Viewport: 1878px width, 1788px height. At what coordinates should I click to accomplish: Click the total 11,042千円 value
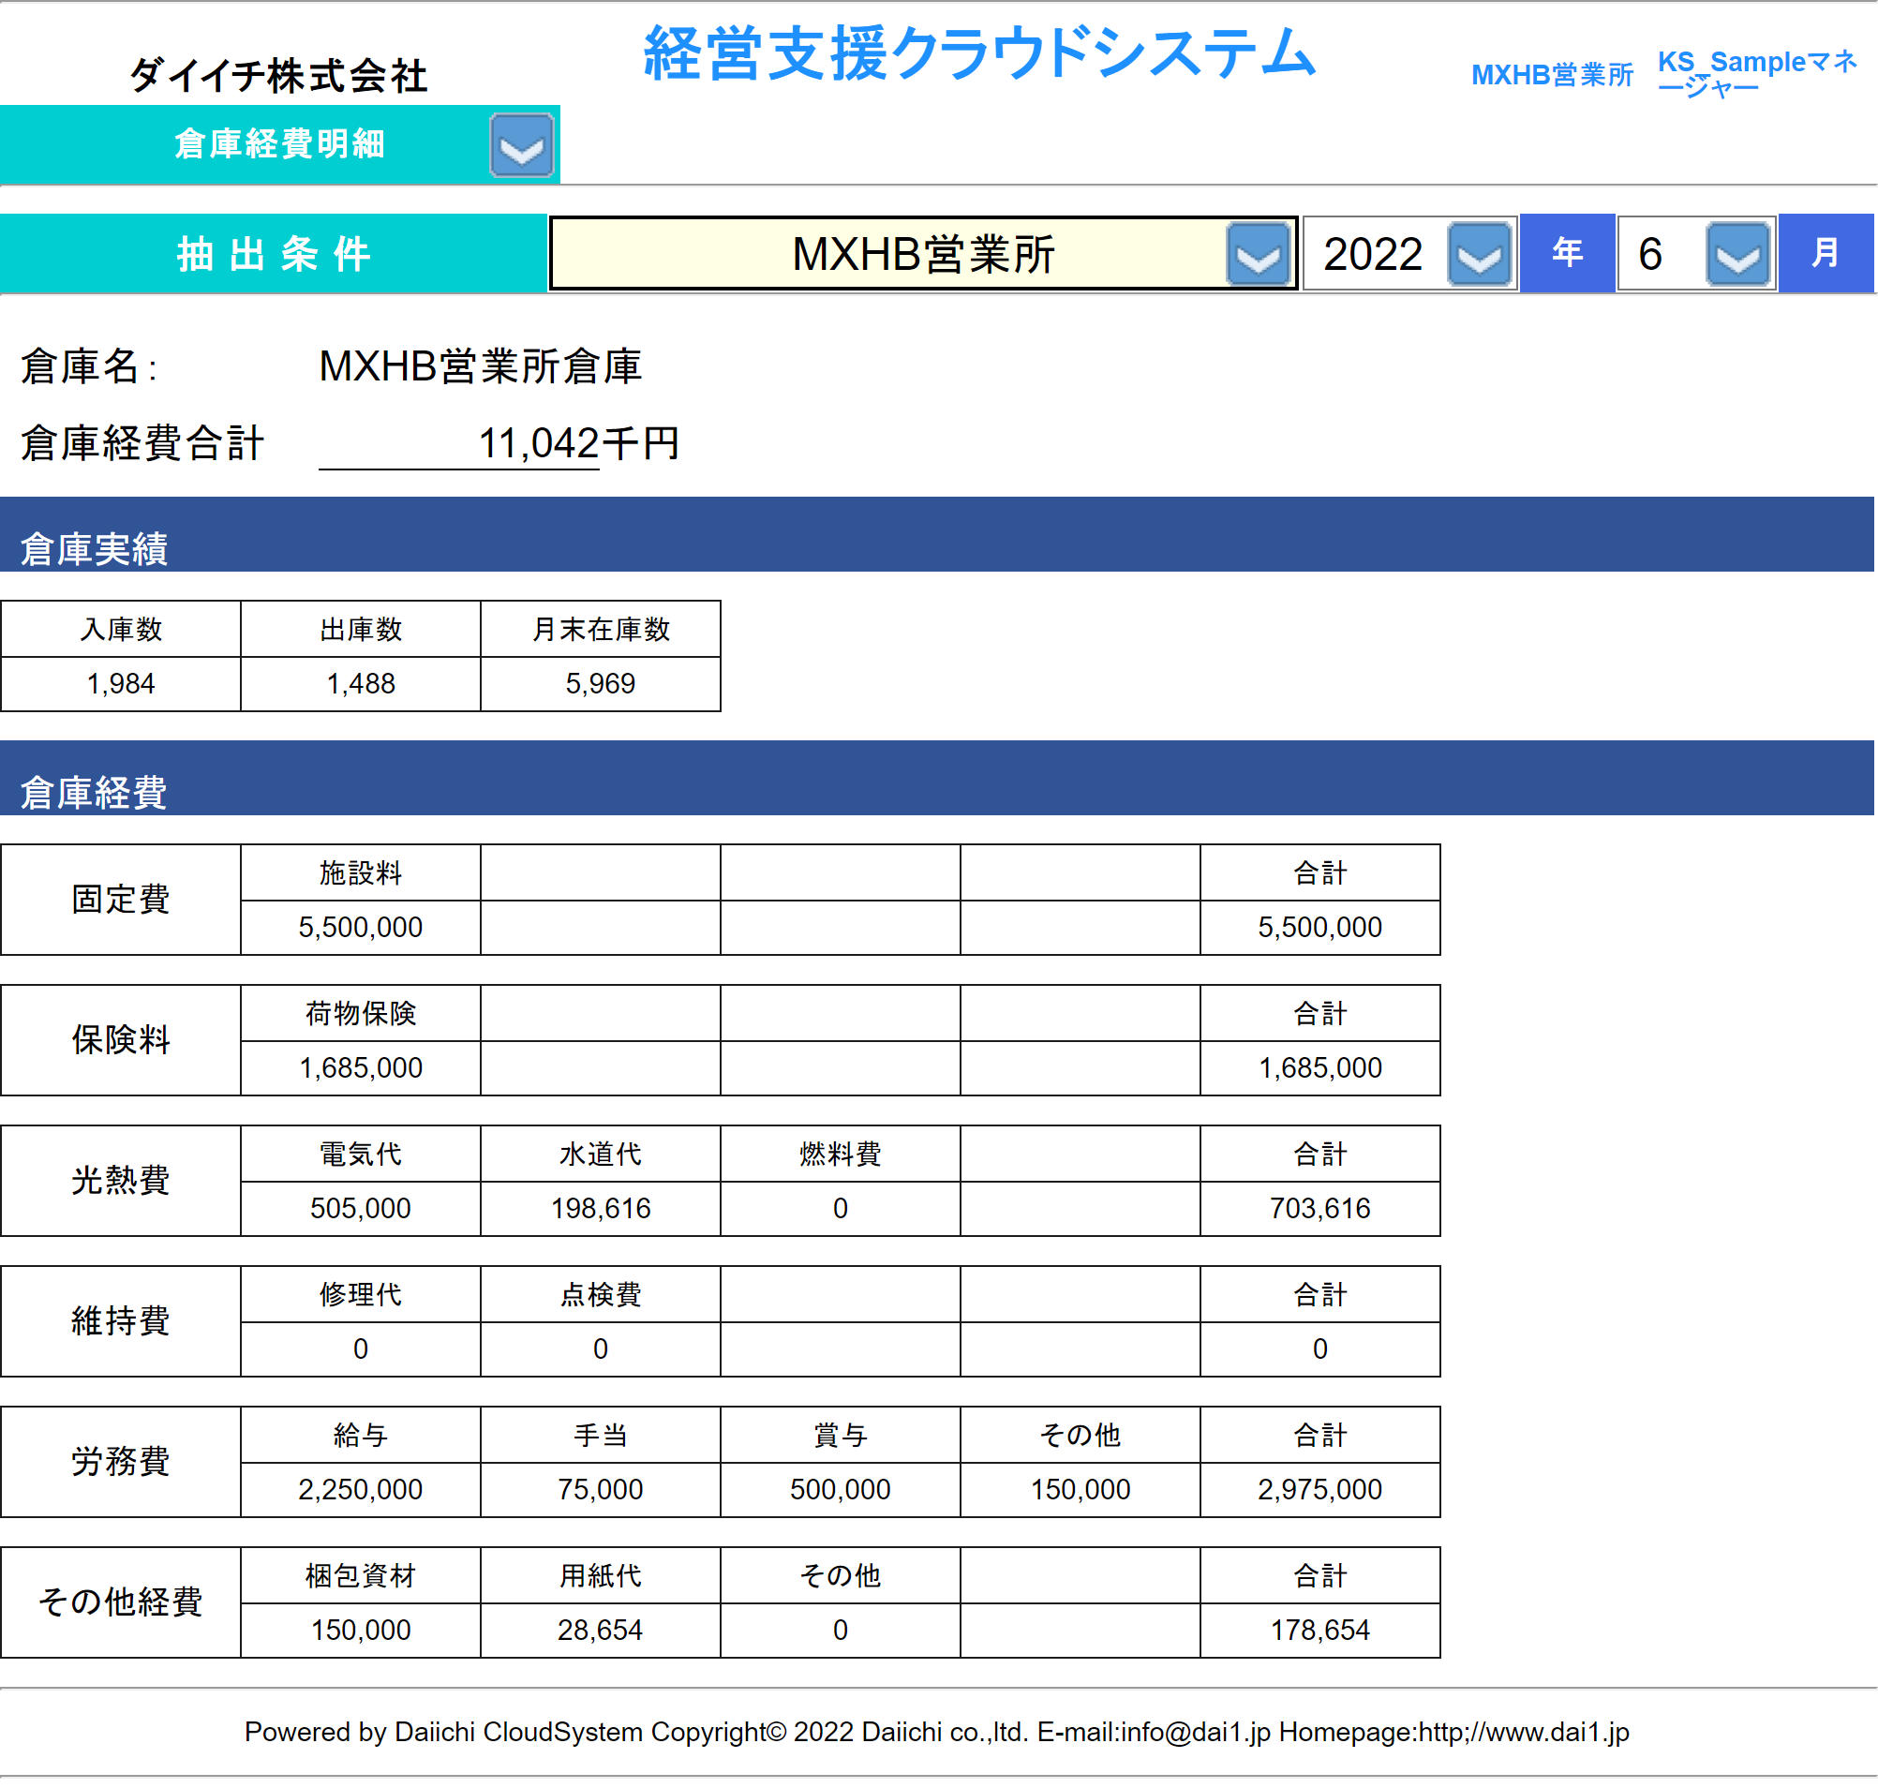click(x=578, y=443)
